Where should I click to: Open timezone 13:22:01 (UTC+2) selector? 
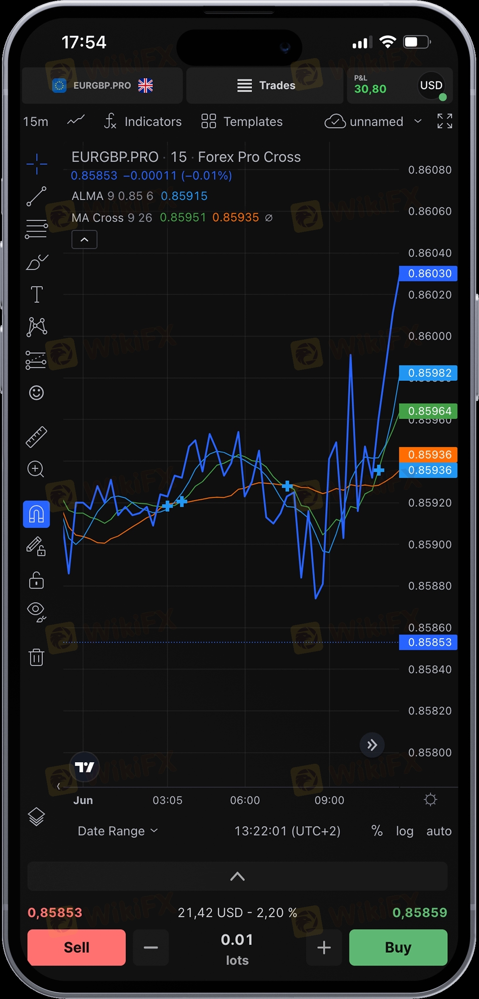coord(287,831)
